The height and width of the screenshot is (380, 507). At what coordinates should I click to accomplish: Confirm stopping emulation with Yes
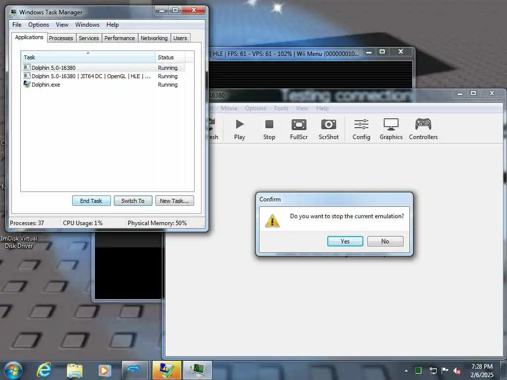(345, 241)
